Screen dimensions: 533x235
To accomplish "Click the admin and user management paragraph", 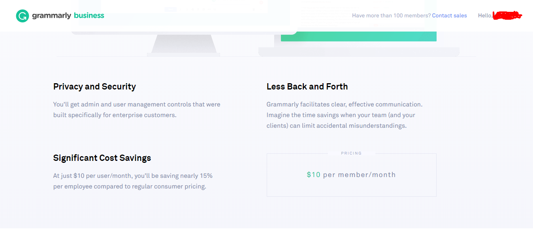I will tap(137, 110).
